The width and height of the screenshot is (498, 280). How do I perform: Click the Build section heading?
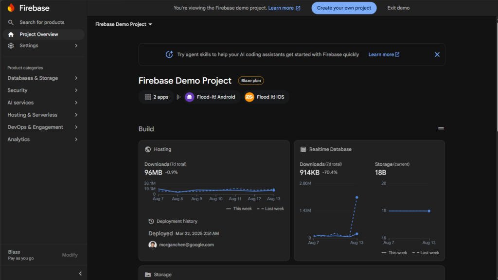click(146, 129)
